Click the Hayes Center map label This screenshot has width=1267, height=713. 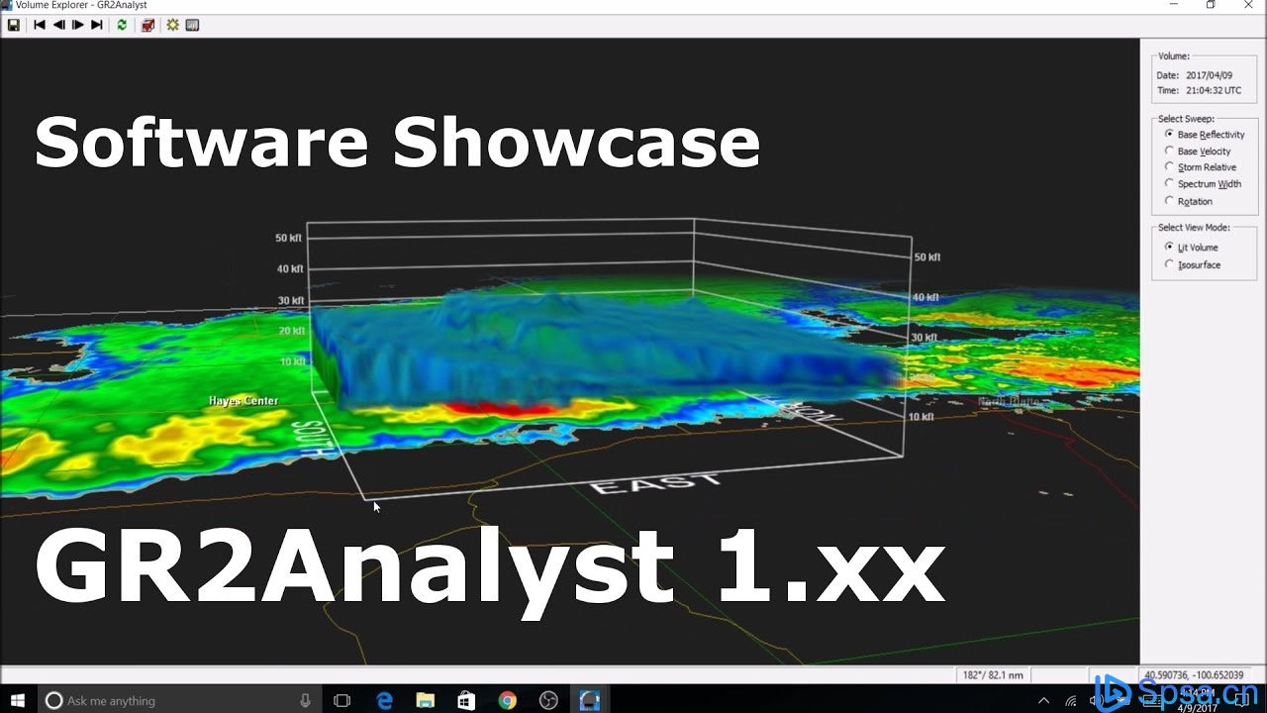click(x=244, y=401)
